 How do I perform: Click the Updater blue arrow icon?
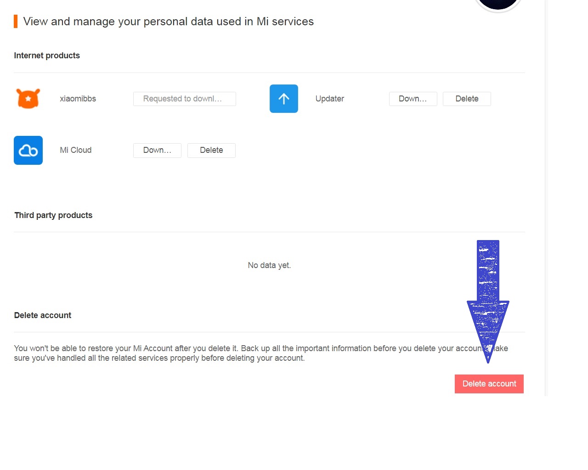[284, 99]
